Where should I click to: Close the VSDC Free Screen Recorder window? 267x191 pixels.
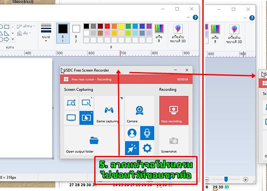[x=187, y=70]
